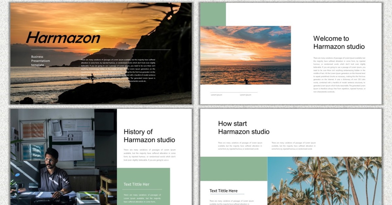Select the white paragraph inside the green History box
This screenshot has height=205, width=392.
(x=142, y=198)
